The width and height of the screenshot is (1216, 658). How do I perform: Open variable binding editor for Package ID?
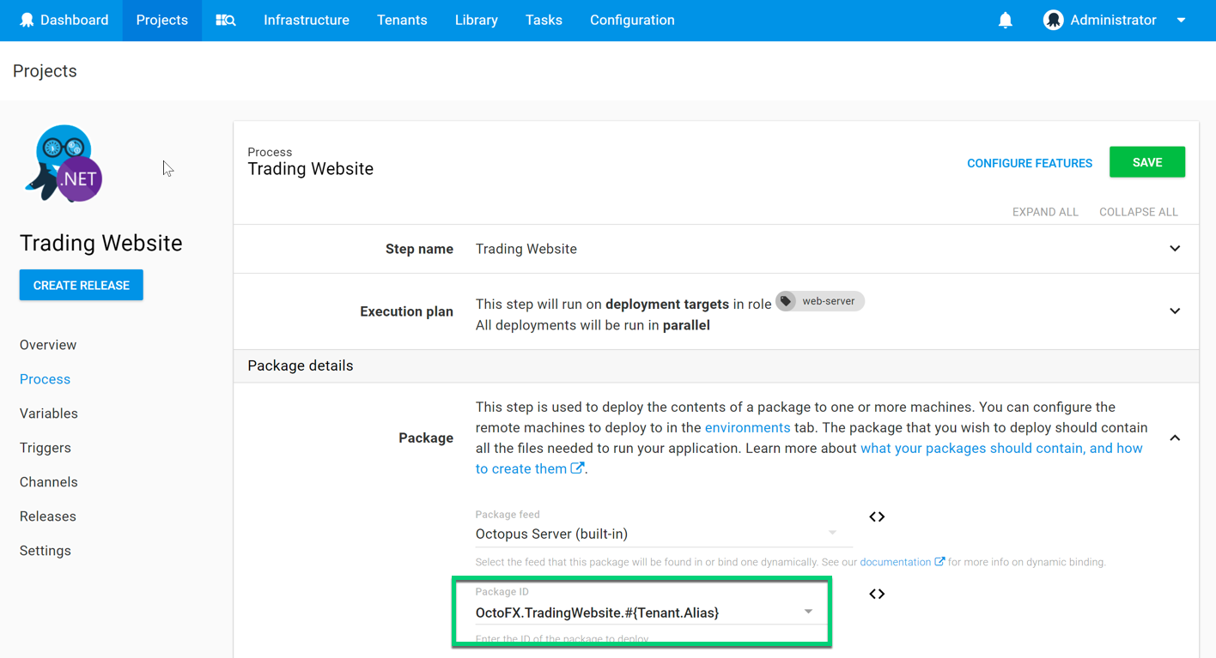877,593
